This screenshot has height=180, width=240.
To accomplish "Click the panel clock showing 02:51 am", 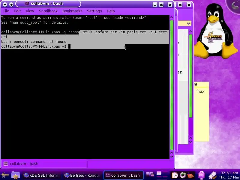I will (x=229, y=175).
